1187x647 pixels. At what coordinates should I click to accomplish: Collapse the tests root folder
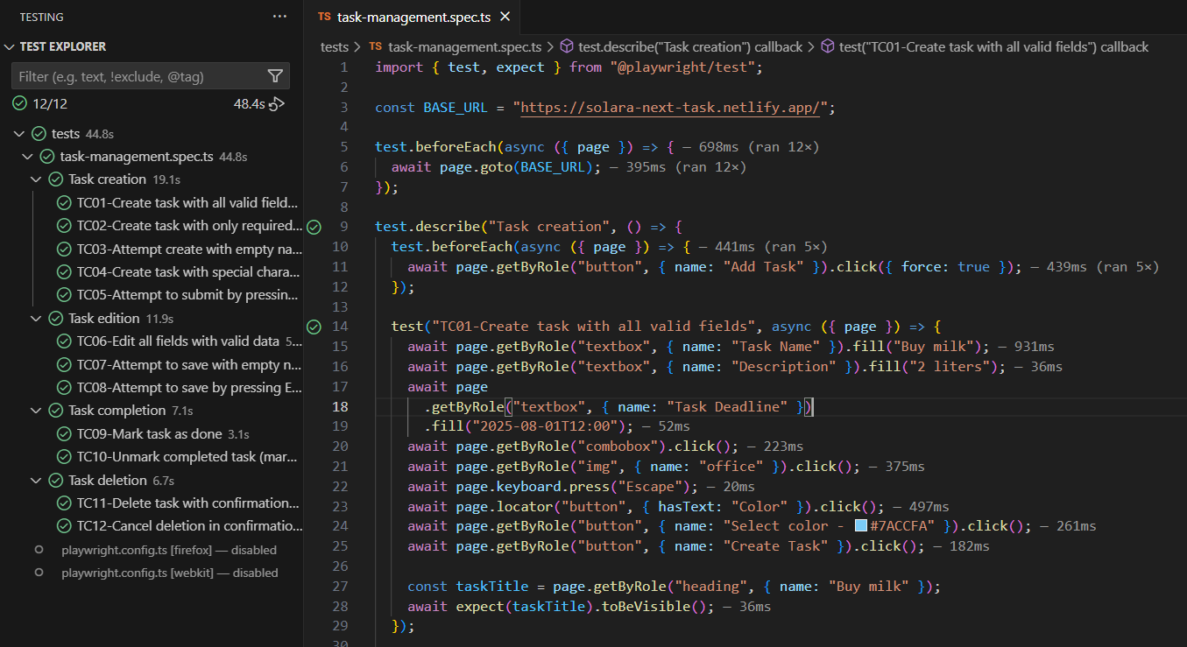[x=19, y=134]
